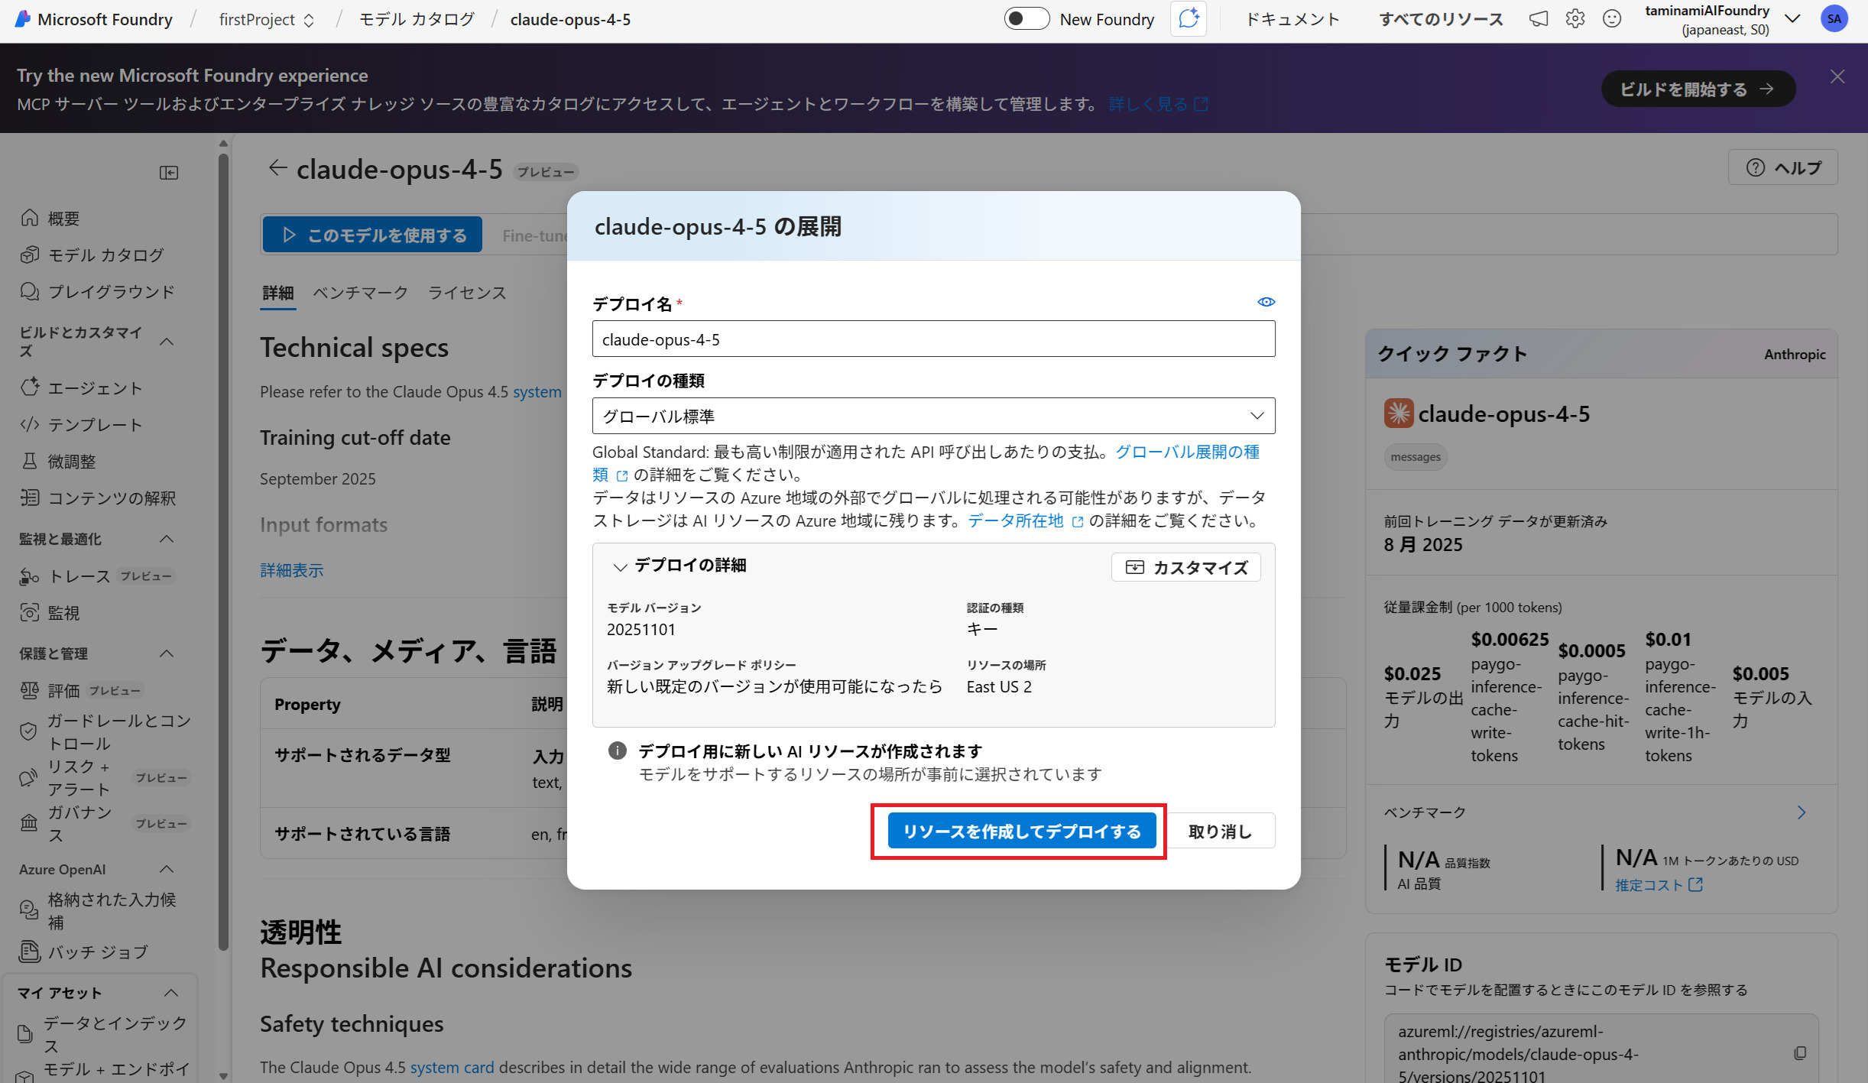
Task: Switch to the ベンチマーク tab
Action: click(x=360, y=293)
